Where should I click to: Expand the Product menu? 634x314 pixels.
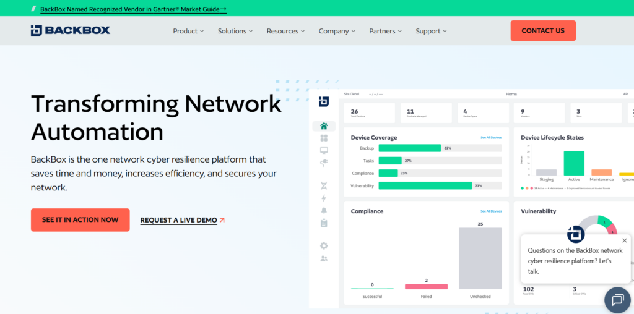click(188, 31)
